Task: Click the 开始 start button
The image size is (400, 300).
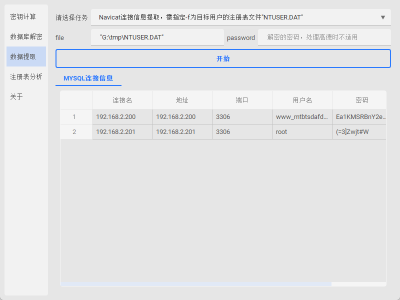Action: [x=223, y=58]
